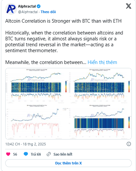Image resolution: width=136 pixels, height=171 pixels.
Task: Expand tweet with Hiển thị thêm
Action: tap(102, 62)
